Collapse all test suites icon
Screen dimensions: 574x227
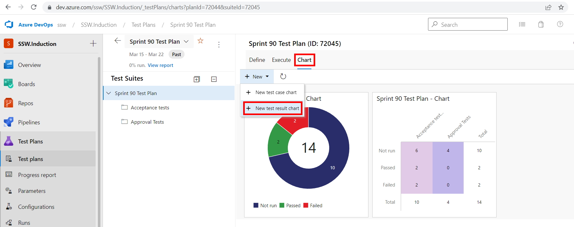tap(214, 79)
